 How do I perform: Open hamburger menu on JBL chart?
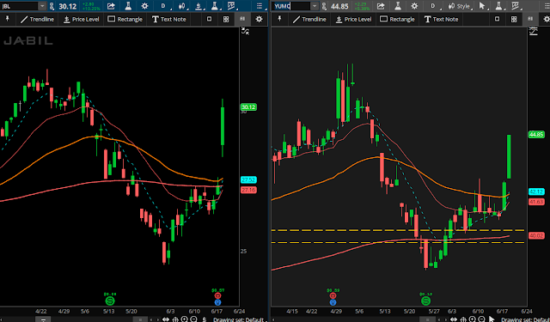(x=260, y=6)
